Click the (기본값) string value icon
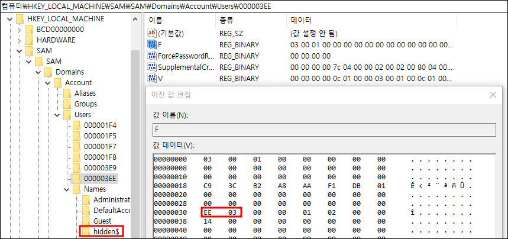 (x=151, y=33)
